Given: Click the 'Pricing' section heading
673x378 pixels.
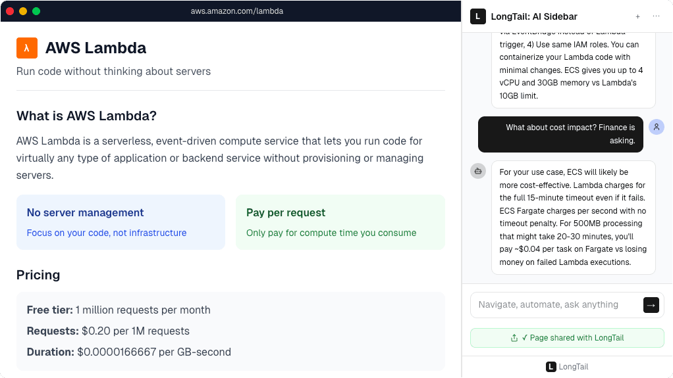Looking at the screenshot, I should click(38, 275).
